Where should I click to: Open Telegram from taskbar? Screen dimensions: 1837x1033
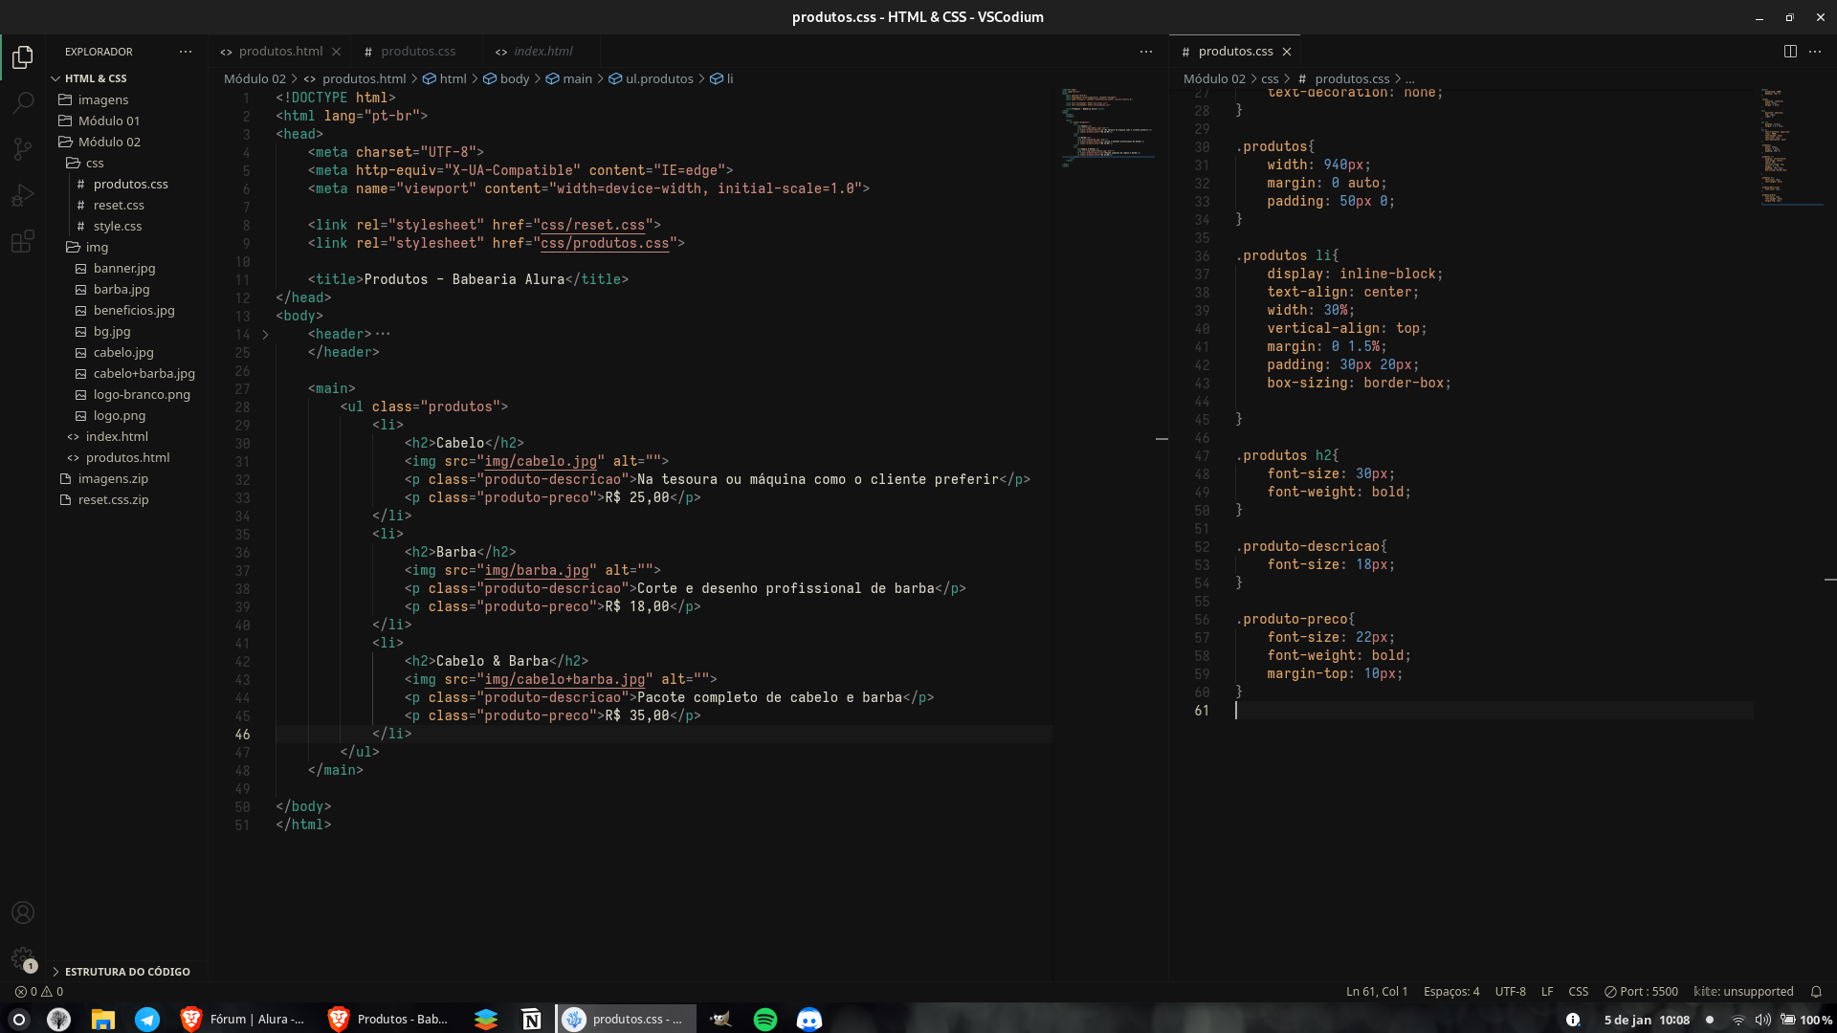pyautogui.click(x=147, y=1020)
